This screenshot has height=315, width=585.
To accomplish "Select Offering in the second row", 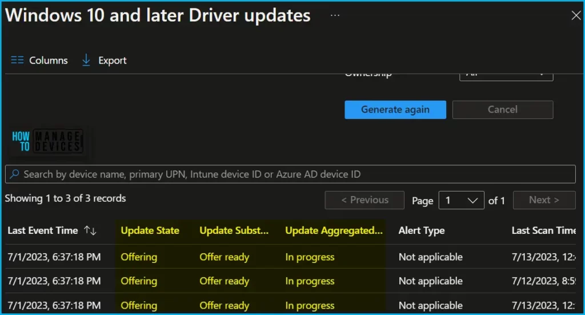I will coord(139,281).
